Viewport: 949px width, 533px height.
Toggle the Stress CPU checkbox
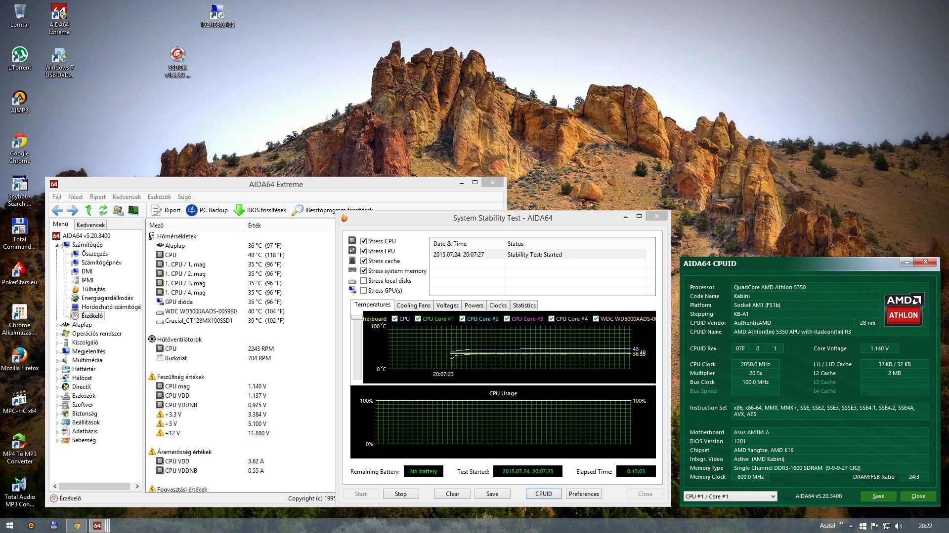(364, 241)
